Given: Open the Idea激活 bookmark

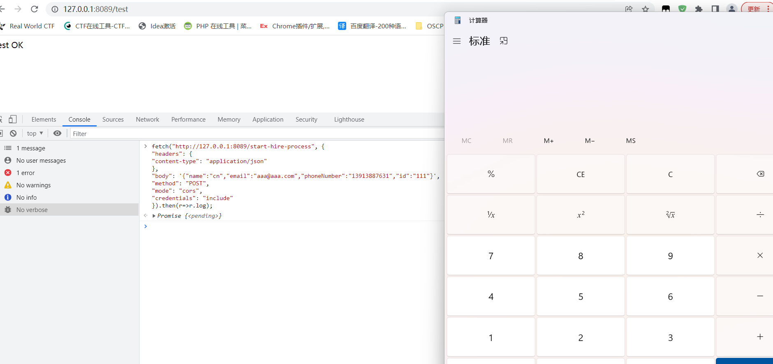Looking at the screenshot, I should point(157,26).
